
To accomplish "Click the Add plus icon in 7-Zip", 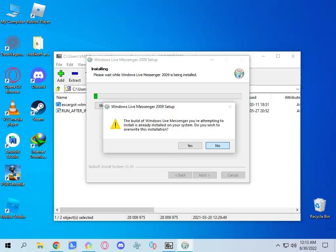I will [x=61, y=73].
